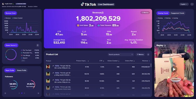Open thumbnail of product with revenue 470,658,507
The height and width of the screenshot is (99, 196).
48,67
